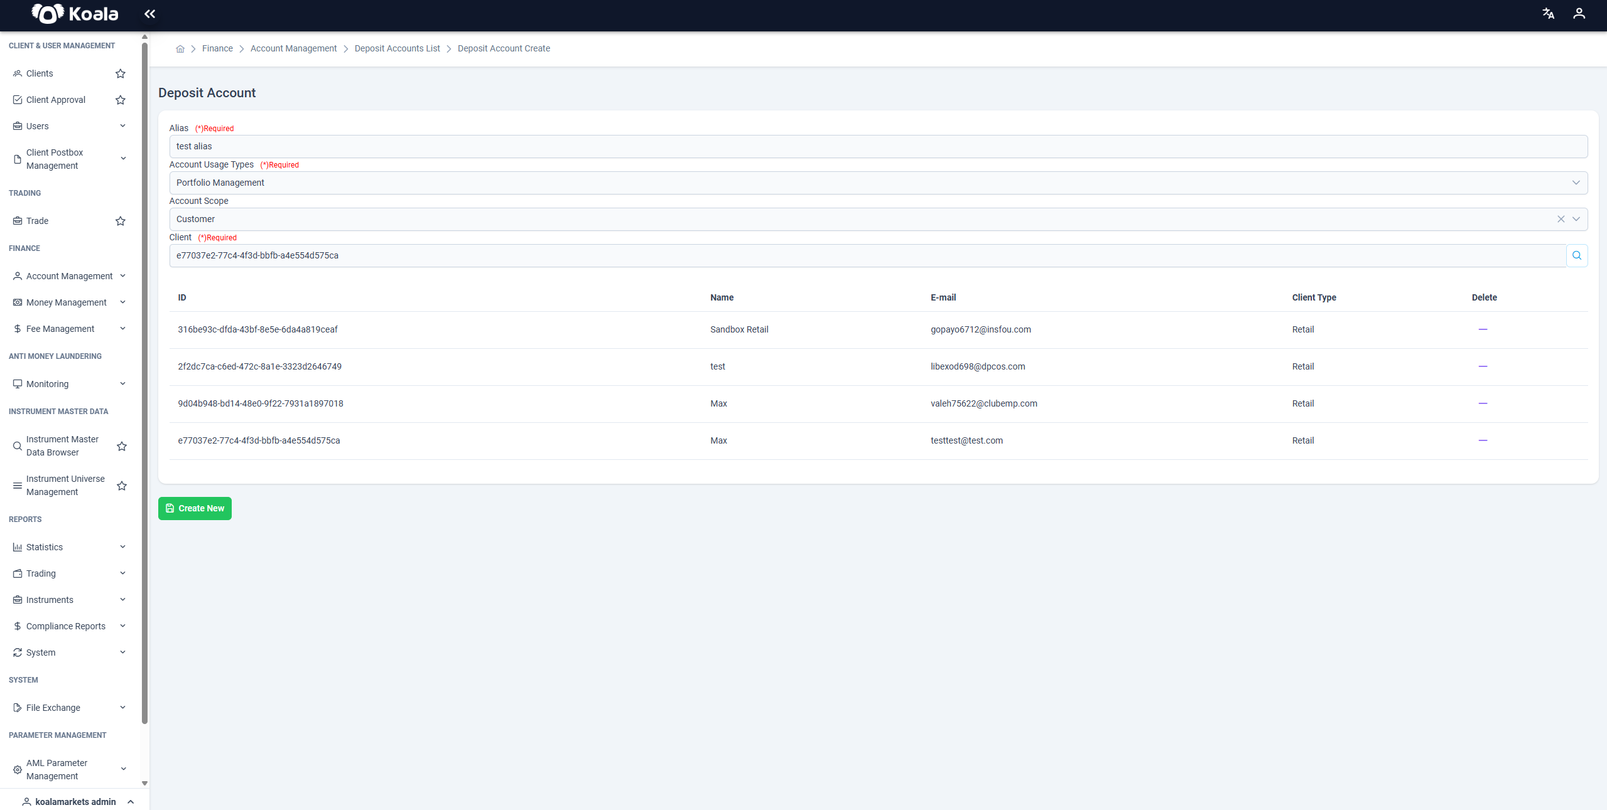The width and height of the screenshot is (1607, 810).
Task: Go to Deposit Accounts List breadcrumb
Action: point(397,48)
